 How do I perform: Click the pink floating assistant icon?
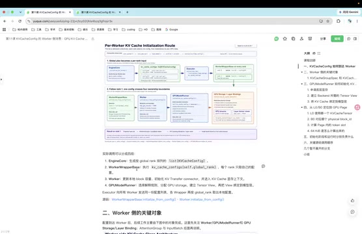[x=357, y=107]
